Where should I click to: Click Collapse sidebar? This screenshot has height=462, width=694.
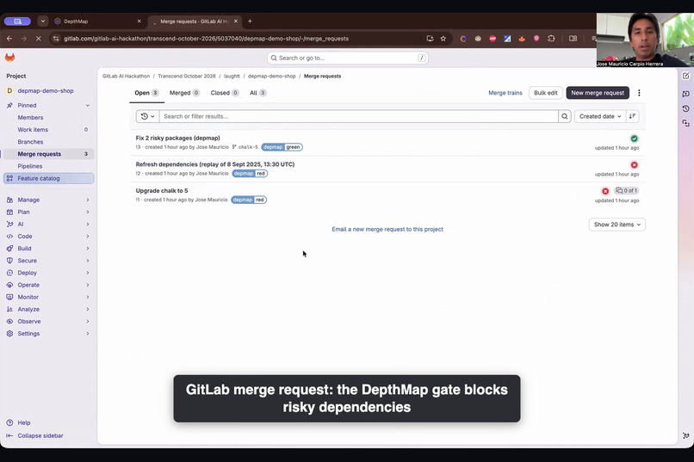pos(34,436)
